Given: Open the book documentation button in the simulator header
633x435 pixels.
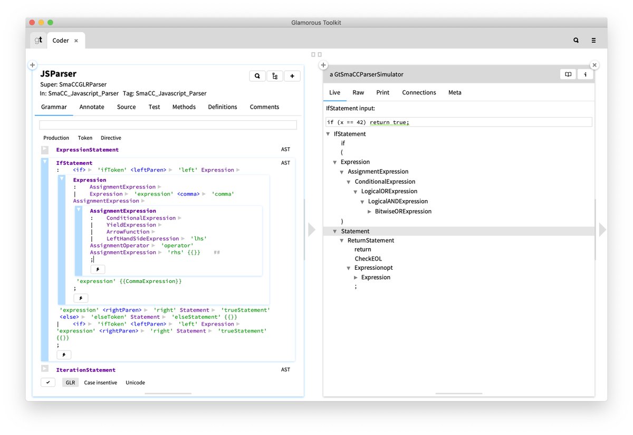Looking at the screenshot, I should coord(568,74).
